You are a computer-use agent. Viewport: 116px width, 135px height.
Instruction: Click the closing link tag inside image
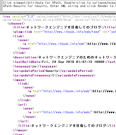pos(24,100)
